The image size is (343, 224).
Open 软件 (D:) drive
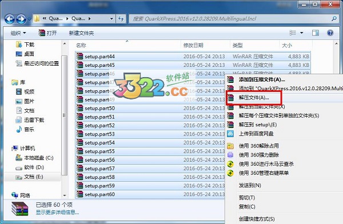point(30,167)
